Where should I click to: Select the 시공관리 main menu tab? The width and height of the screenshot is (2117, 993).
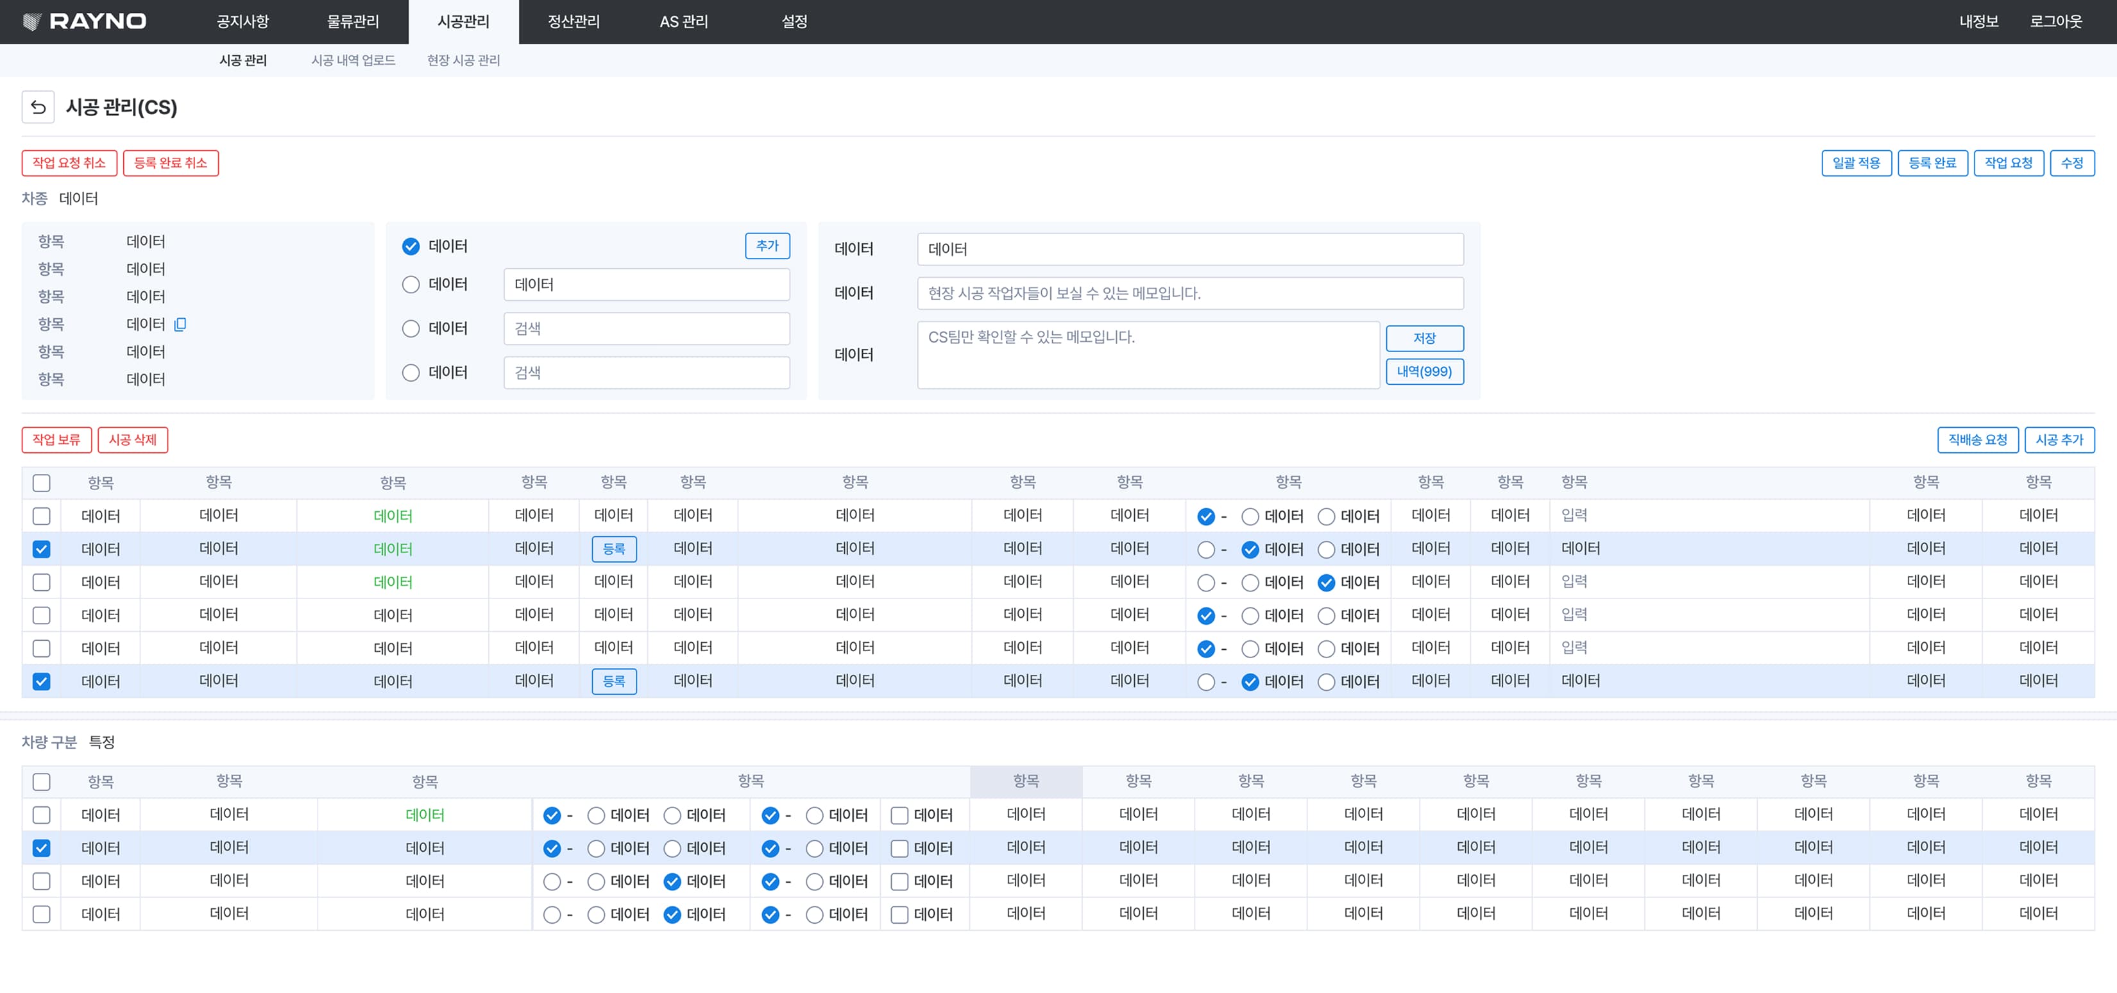(464, 21)
